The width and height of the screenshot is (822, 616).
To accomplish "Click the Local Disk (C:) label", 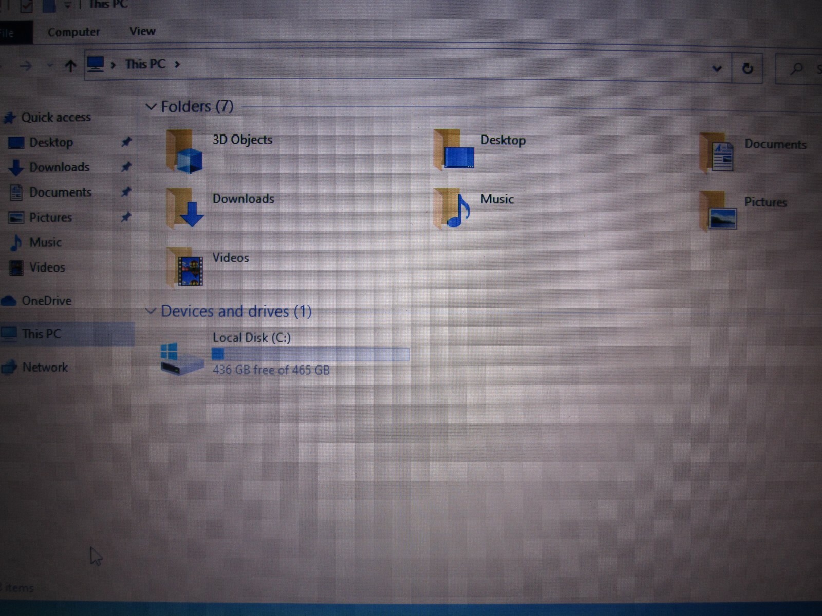I will 252,338.
